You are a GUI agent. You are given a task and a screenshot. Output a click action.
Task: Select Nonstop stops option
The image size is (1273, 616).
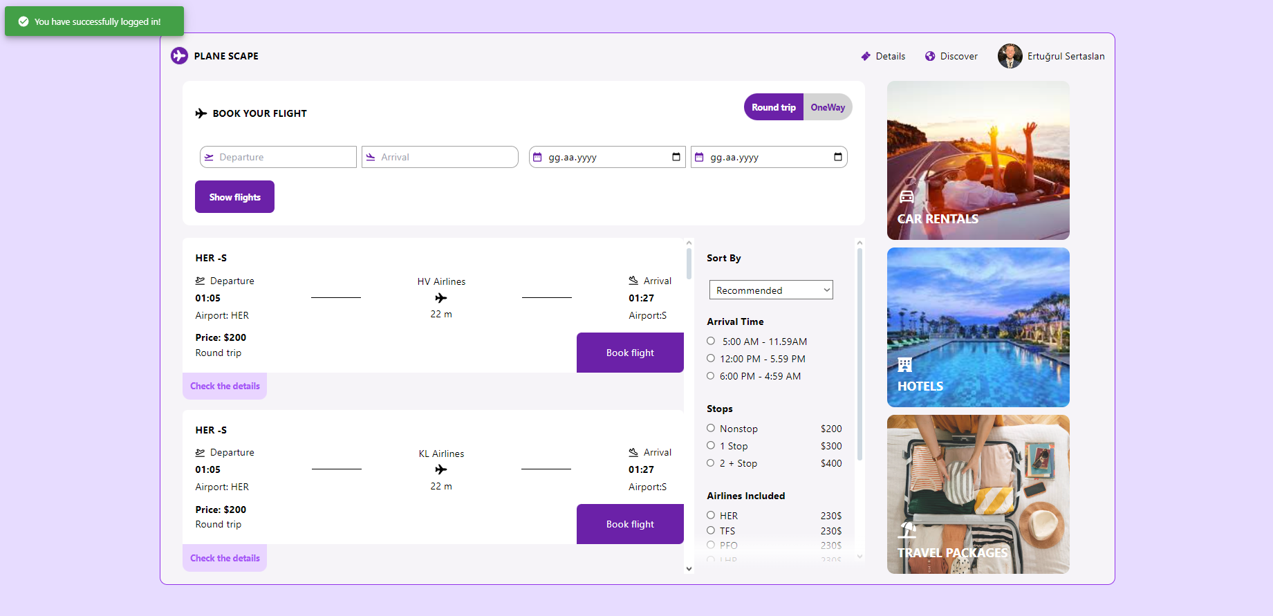(711, 428)
